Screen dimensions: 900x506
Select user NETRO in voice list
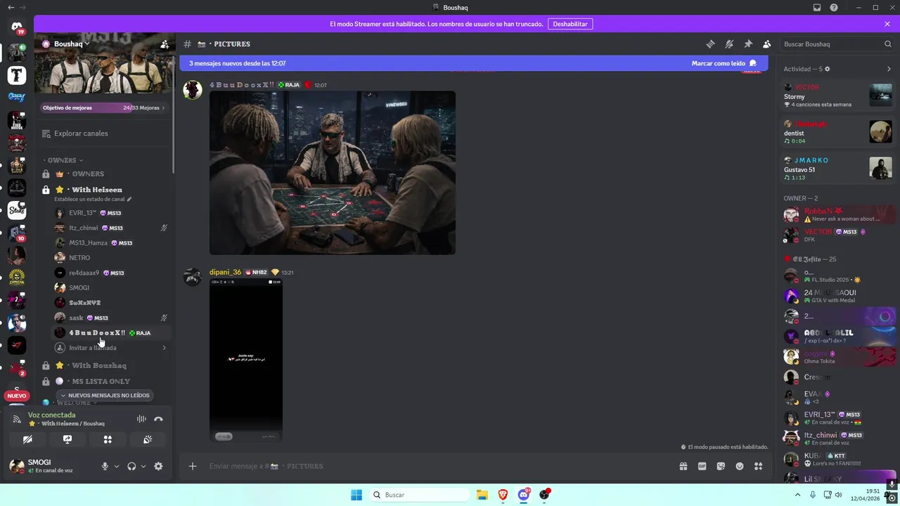pos(111,258)
